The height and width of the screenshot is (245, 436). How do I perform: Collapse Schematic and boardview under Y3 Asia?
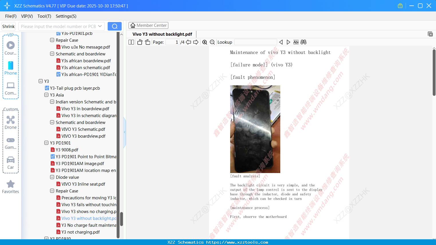pos(52,122)
